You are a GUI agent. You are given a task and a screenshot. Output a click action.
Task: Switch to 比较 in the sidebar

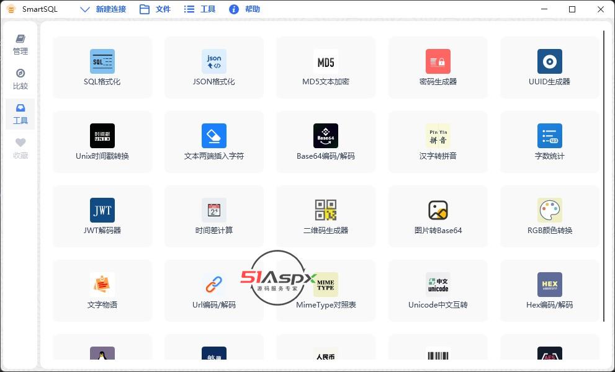(x=20, y=79)
